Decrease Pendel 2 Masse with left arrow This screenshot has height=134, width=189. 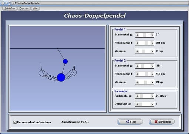pyautogui.click(x=137, y=82)
